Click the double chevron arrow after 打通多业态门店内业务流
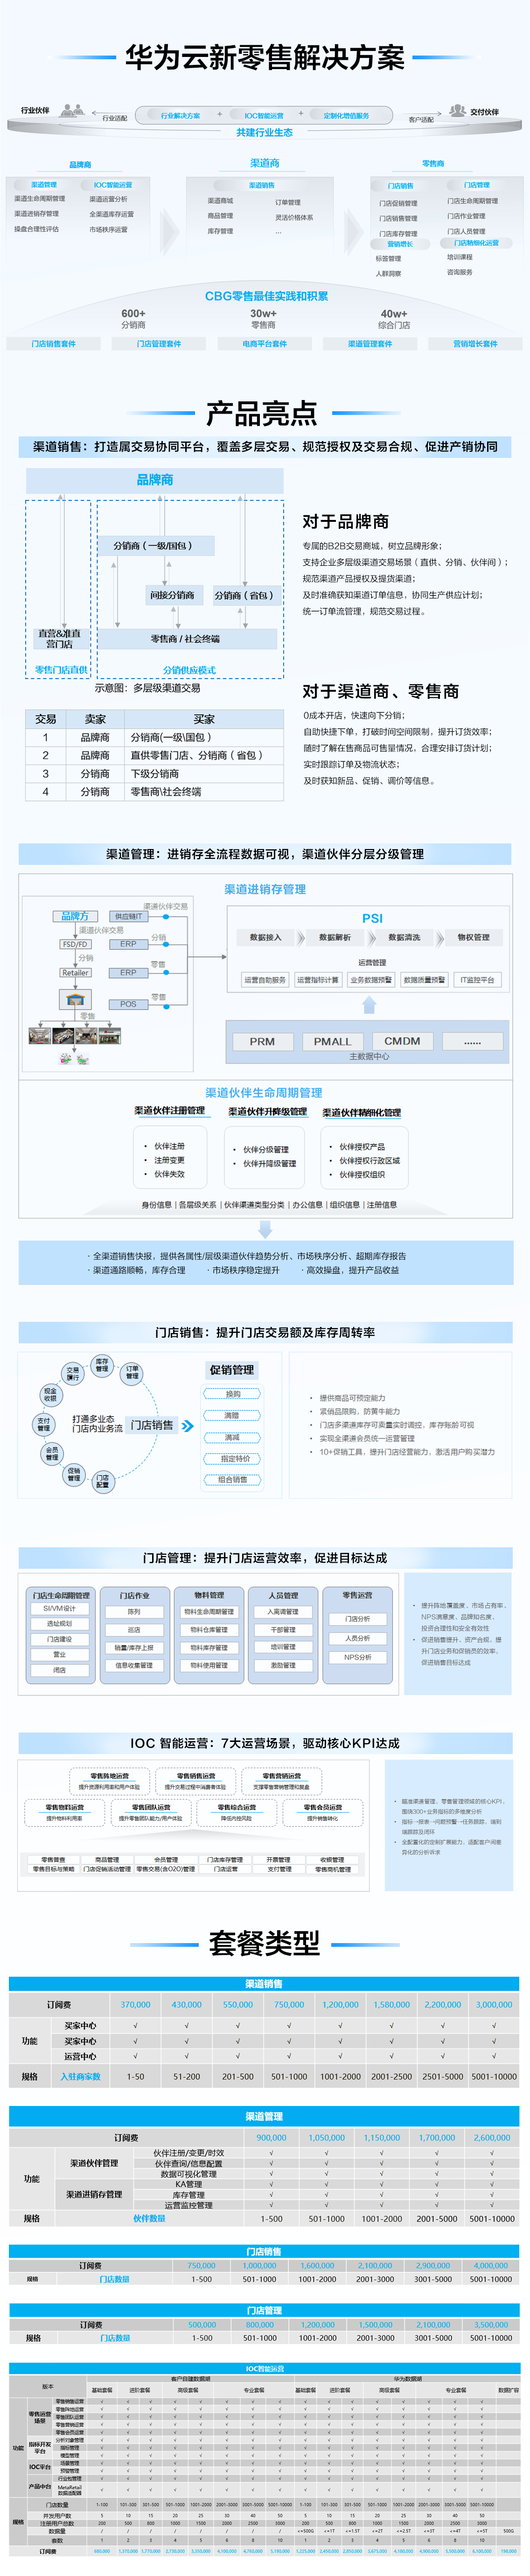Viewport: 530px width, 2576px height. [x=187, y=1425]
